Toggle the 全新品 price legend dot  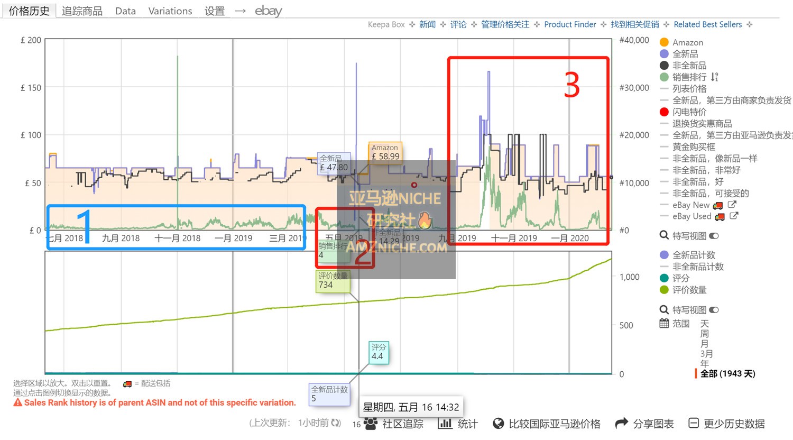tap(664, 54)
